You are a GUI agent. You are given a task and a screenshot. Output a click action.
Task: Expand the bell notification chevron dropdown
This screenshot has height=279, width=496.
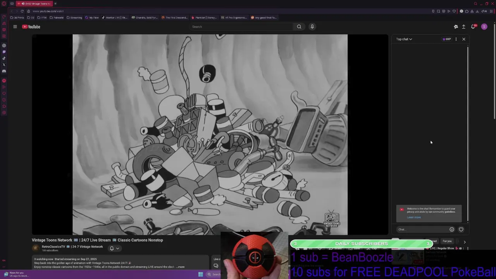[x=117, y=248]
